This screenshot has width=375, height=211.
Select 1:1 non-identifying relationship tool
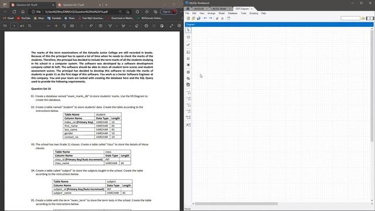(188, 93)
